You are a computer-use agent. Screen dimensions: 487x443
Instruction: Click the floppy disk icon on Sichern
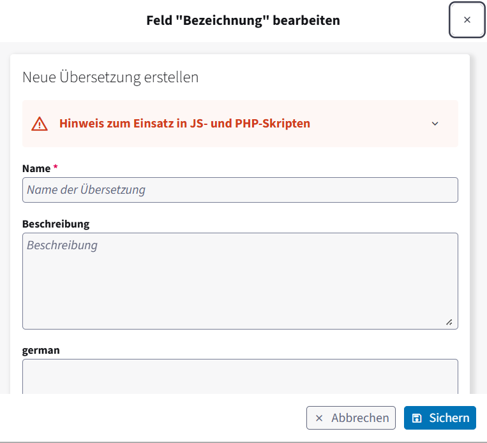pyautogui.click(x=417, y=418)
